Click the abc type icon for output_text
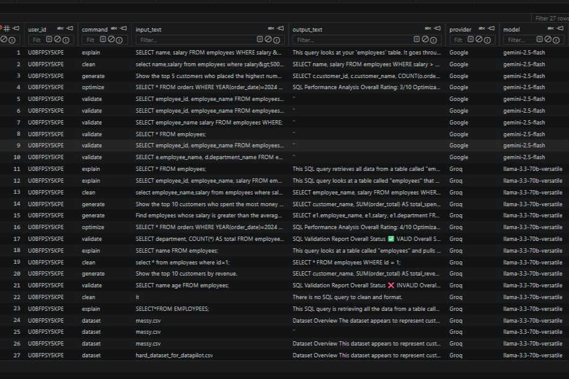Image resolution: width=569 pixels, height=379 pixels. pos(428,28)
